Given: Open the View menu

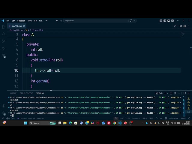Looking at the screenshot, I should pos(30,21).
